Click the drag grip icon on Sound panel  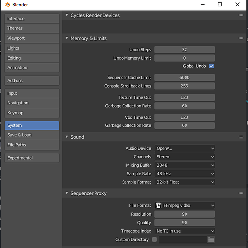[241, 137]
